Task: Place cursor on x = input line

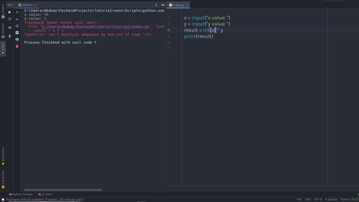Action: [207, 18]
